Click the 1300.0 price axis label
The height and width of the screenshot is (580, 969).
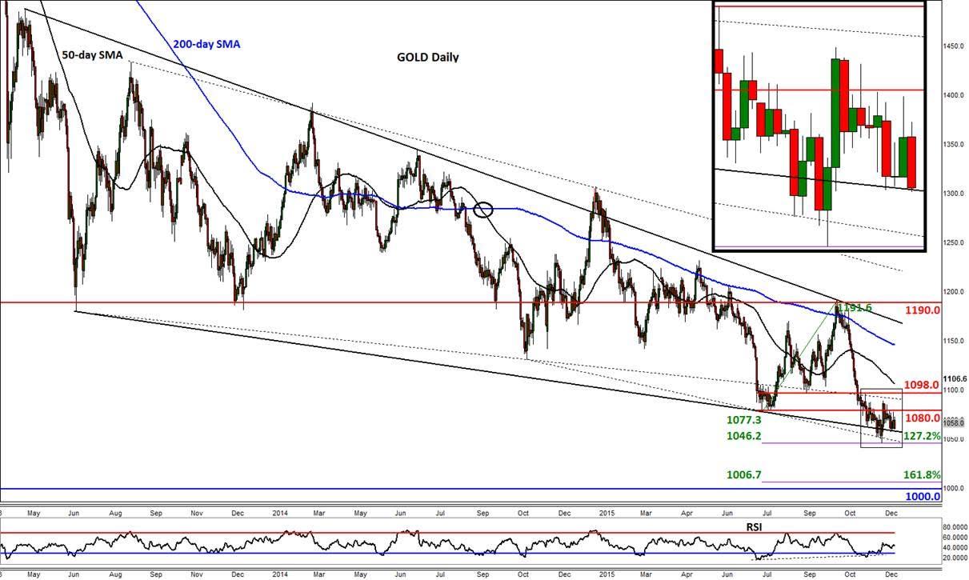(954, 194)
